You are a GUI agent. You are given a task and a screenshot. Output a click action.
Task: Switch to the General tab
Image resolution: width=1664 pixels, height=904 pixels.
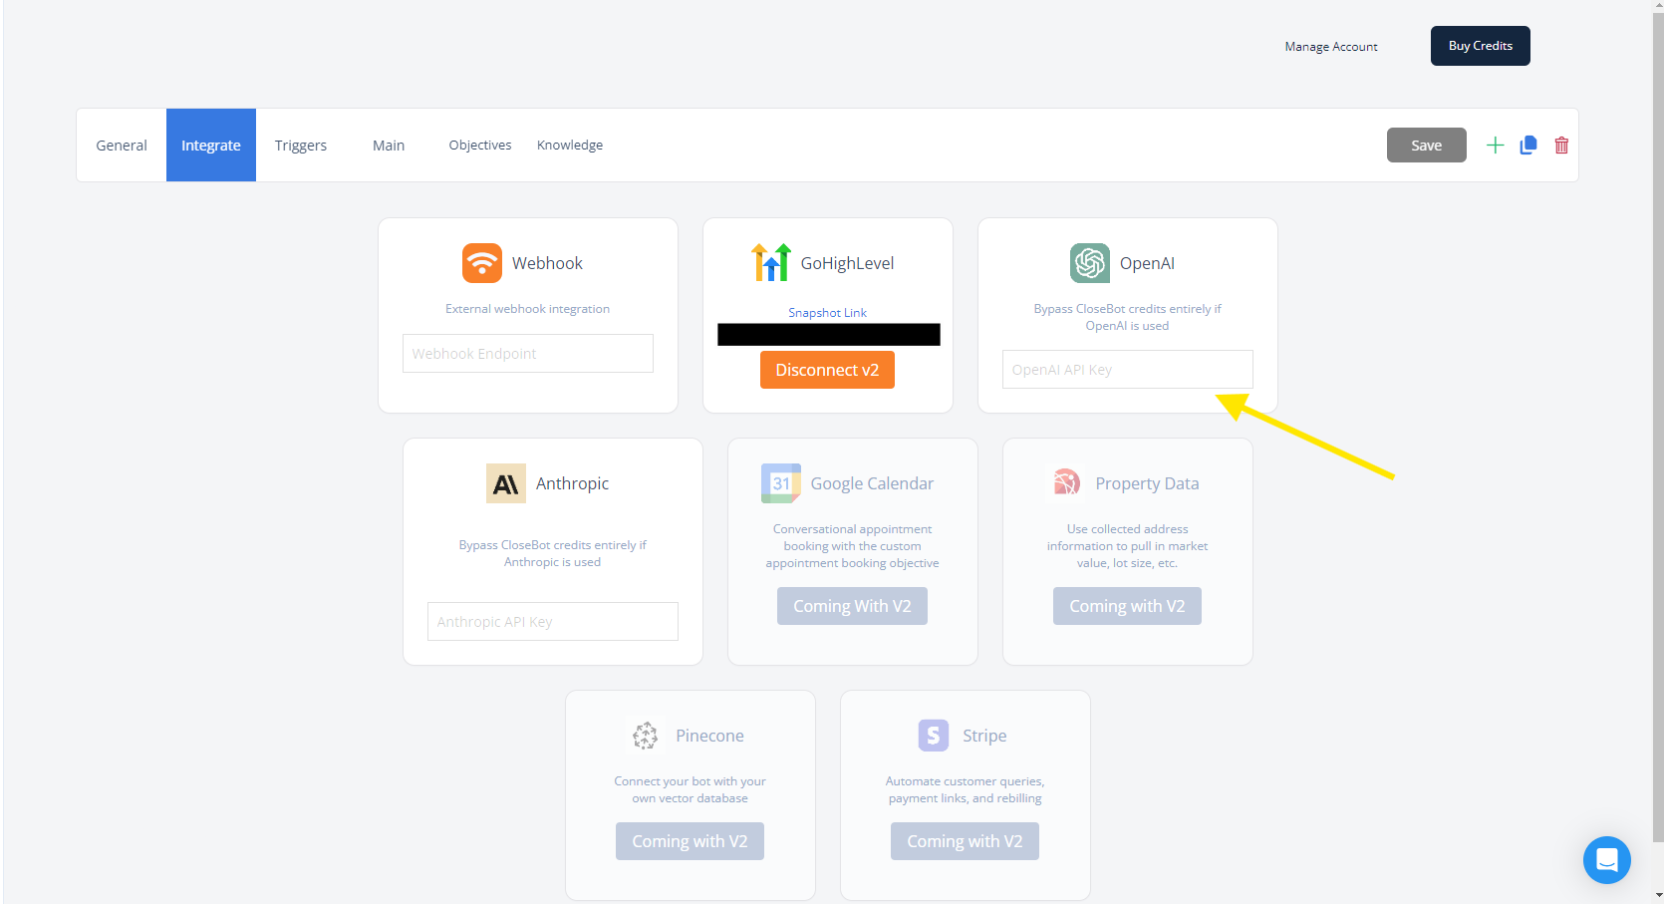(x=122, y=146)
